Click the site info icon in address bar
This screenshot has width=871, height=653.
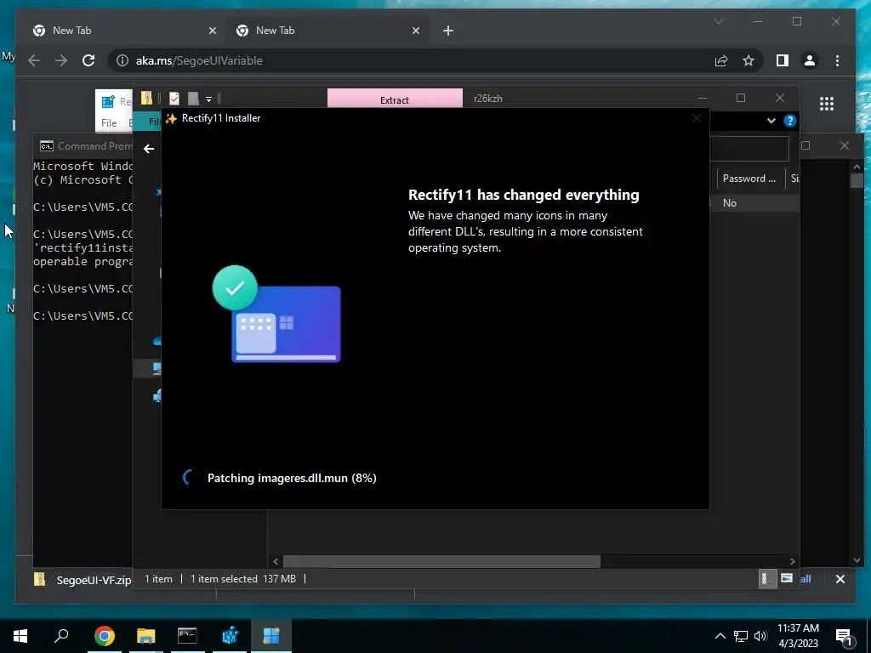(122, 60)
